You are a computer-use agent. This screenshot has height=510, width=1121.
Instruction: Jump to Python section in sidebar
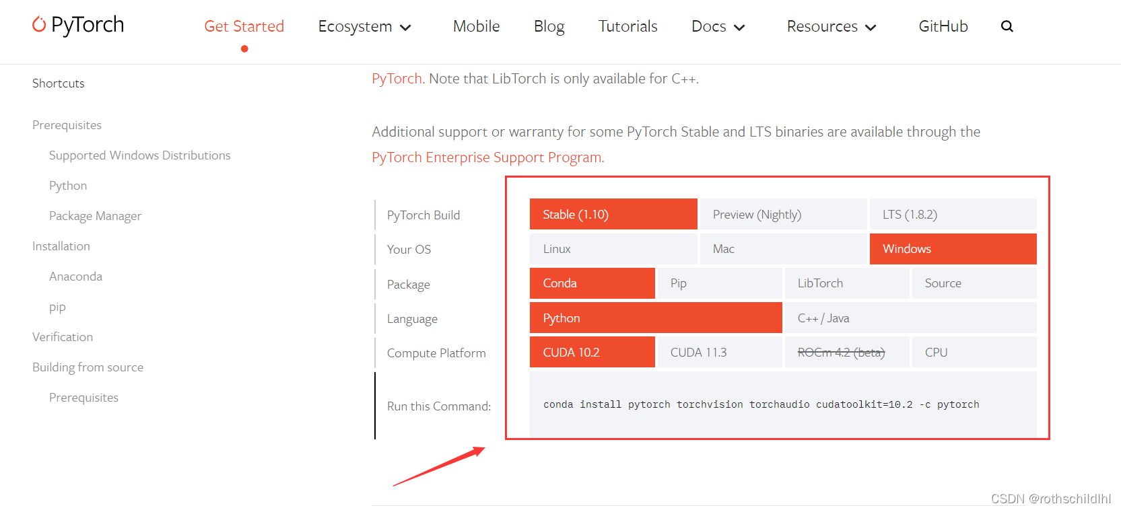(x=68, y=186)
